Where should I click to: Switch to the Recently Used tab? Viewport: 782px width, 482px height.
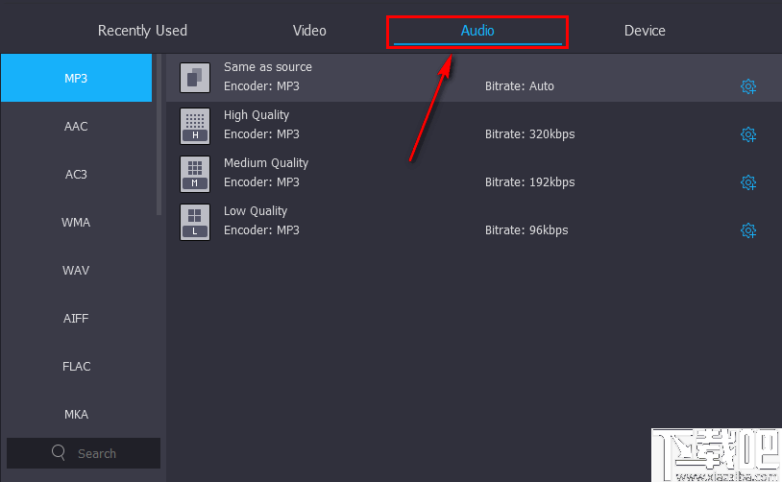[x=142, y=31]
